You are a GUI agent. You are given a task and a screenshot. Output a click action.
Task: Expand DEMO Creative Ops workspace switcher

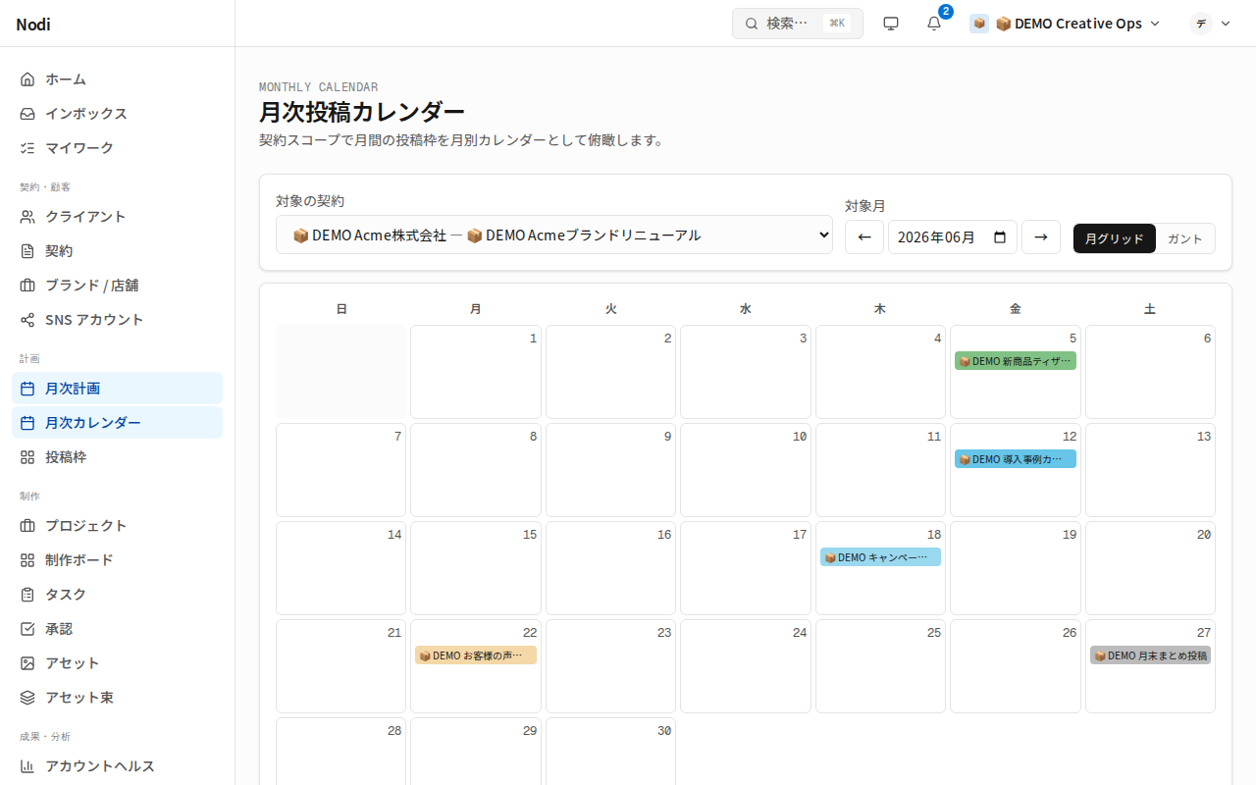[x=1066, y=24]
